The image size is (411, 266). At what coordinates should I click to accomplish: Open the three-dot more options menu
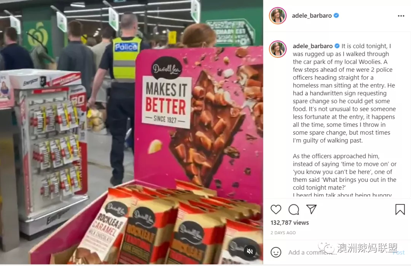pos(401,16)
